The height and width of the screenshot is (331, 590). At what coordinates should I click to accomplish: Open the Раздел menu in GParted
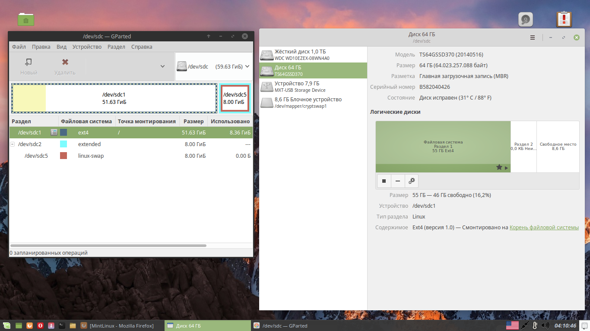[x=116, y=47]
